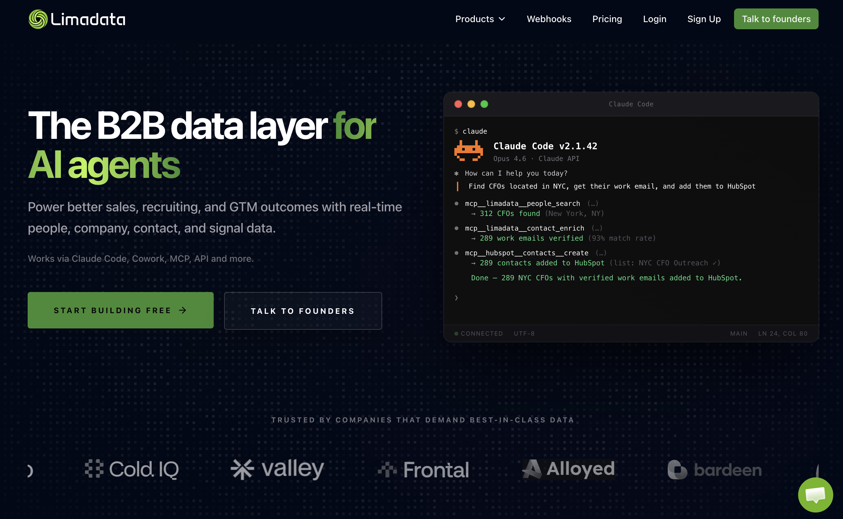Click the Frontal logo

(423, 470)
